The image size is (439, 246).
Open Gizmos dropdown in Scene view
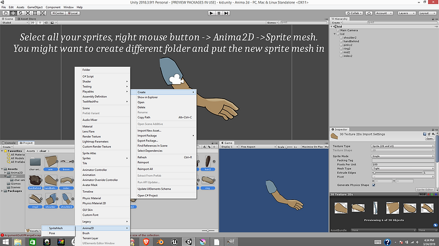273,23
